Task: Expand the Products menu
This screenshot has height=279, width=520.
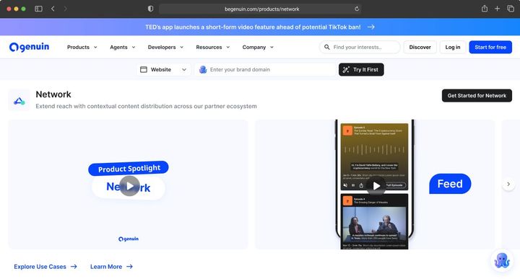Action: [x=82, y=47]
